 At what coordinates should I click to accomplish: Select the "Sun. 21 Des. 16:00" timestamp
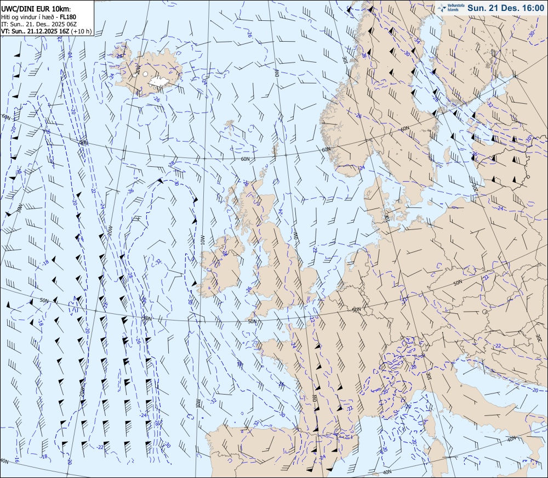(x=506, y=8)
